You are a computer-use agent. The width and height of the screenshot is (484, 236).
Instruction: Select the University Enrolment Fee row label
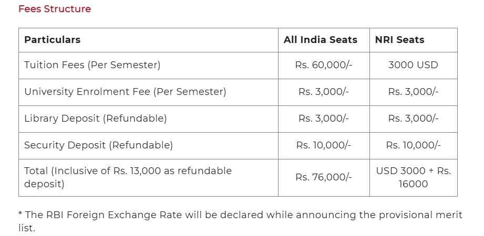[125, 92]
